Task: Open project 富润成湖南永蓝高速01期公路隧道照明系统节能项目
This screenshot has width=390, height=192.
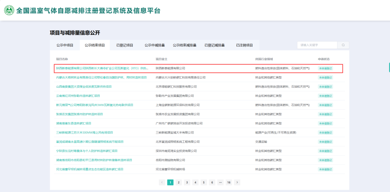Action: coord(90,142)
